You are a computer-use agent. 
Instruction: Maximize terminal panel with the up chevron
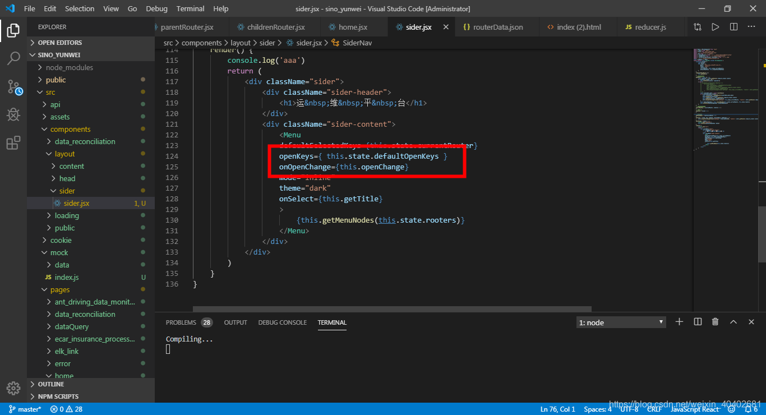733,322
